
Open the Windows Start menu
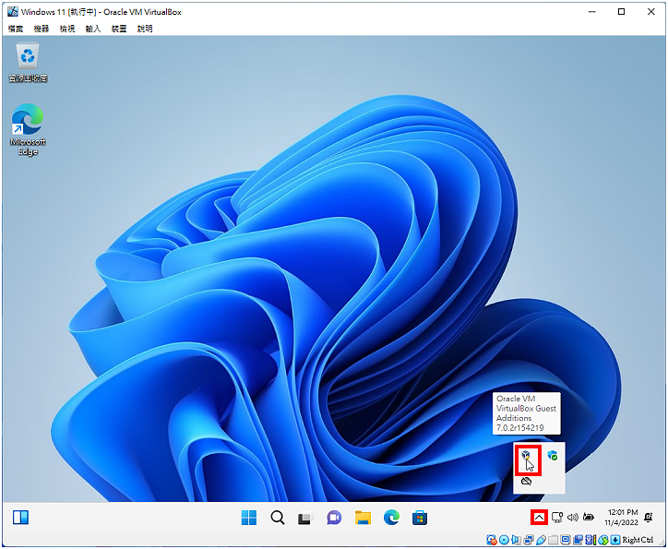click(249, 518)
